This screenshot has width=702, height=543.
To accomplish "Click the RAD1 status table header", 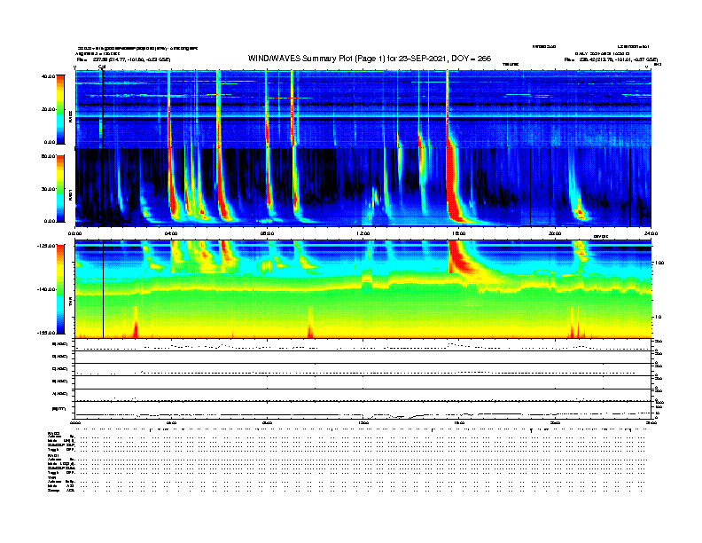I will pyautogui.click(x=54, y=456).
